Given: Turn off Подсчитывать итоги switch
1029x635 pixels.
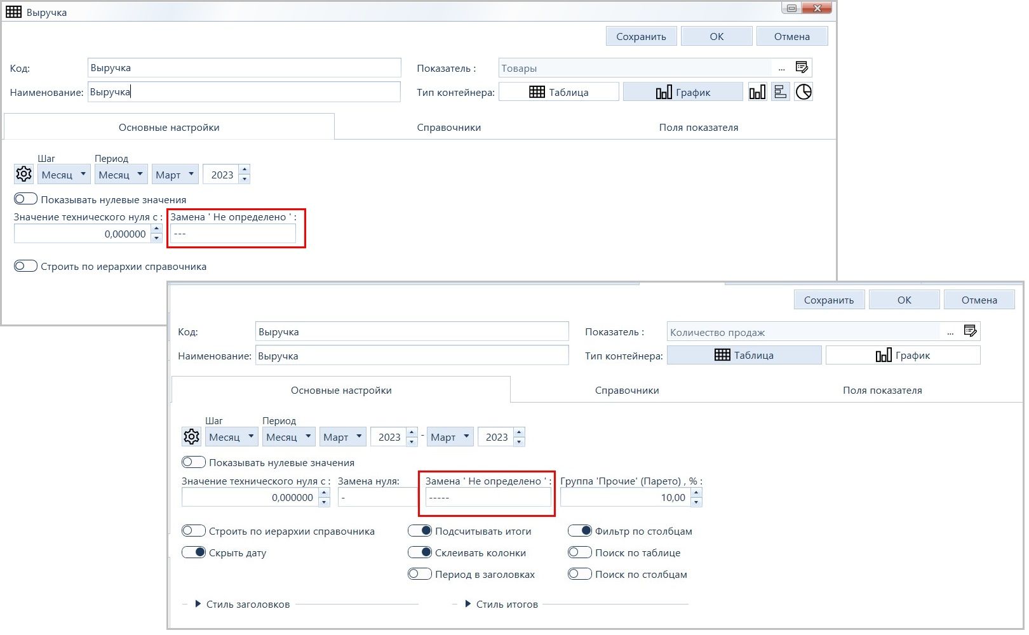Looking at the screenshot, I should click(420, 531).
